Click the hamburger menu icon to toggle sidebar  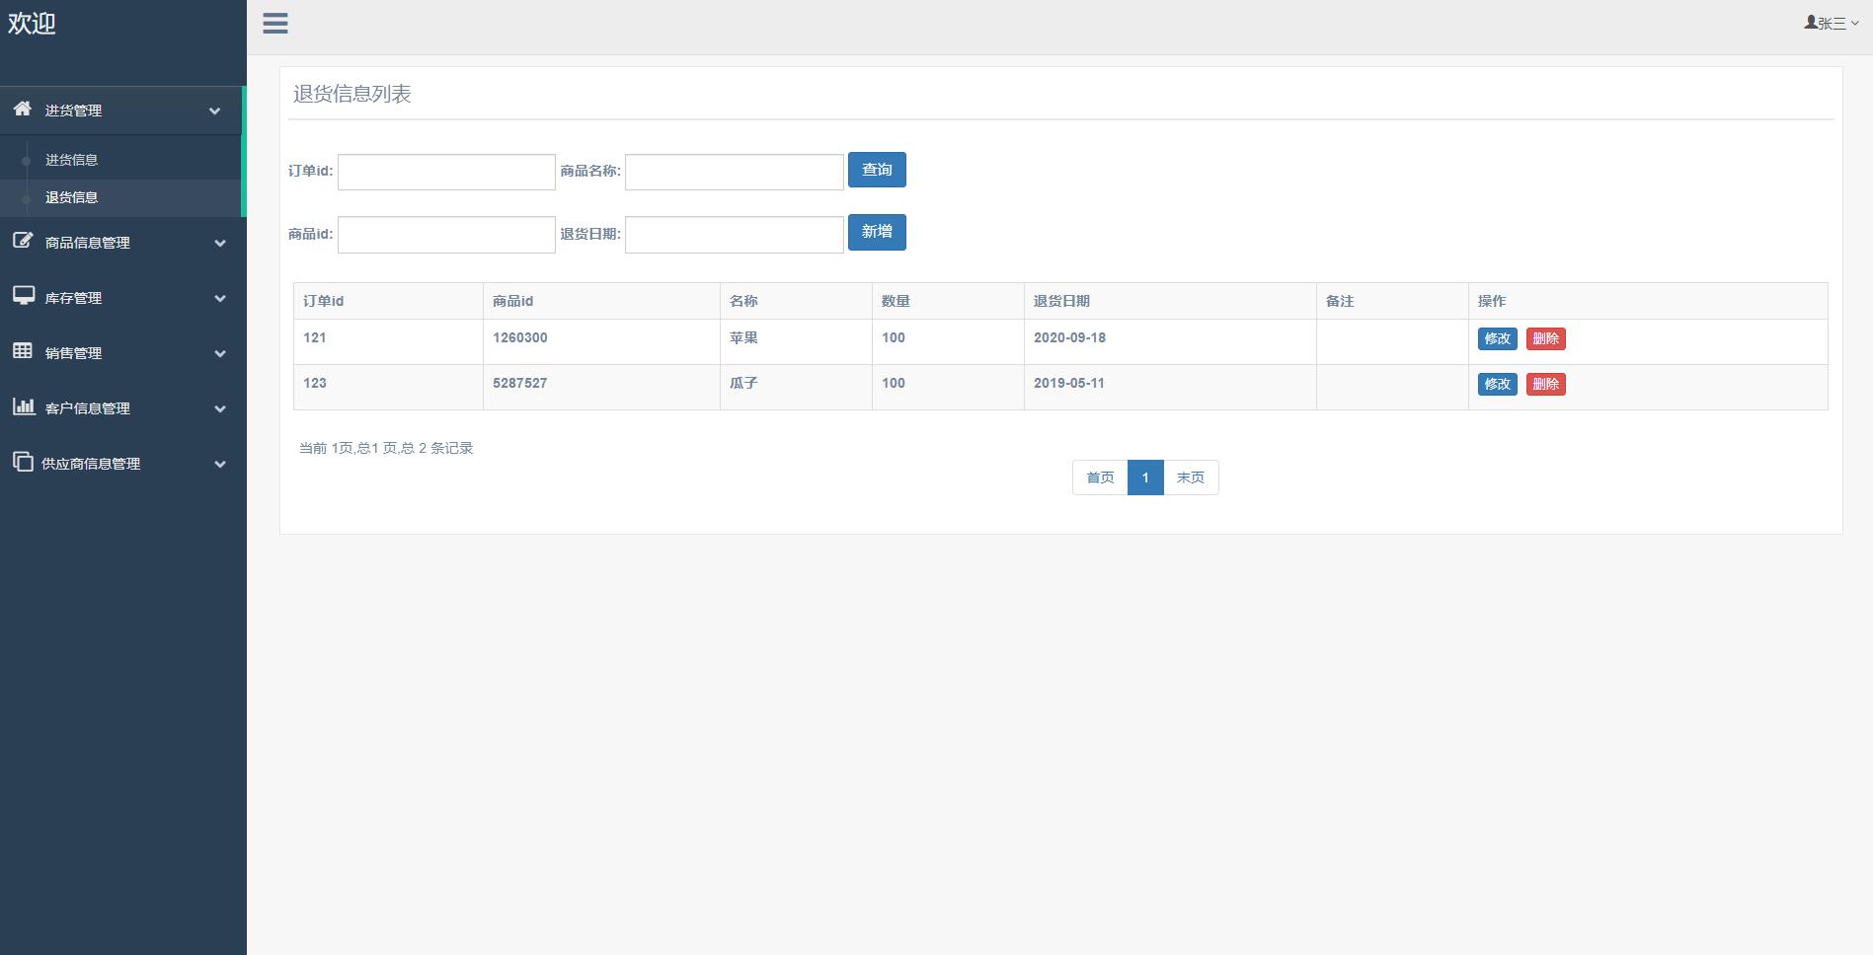(275, 24)
